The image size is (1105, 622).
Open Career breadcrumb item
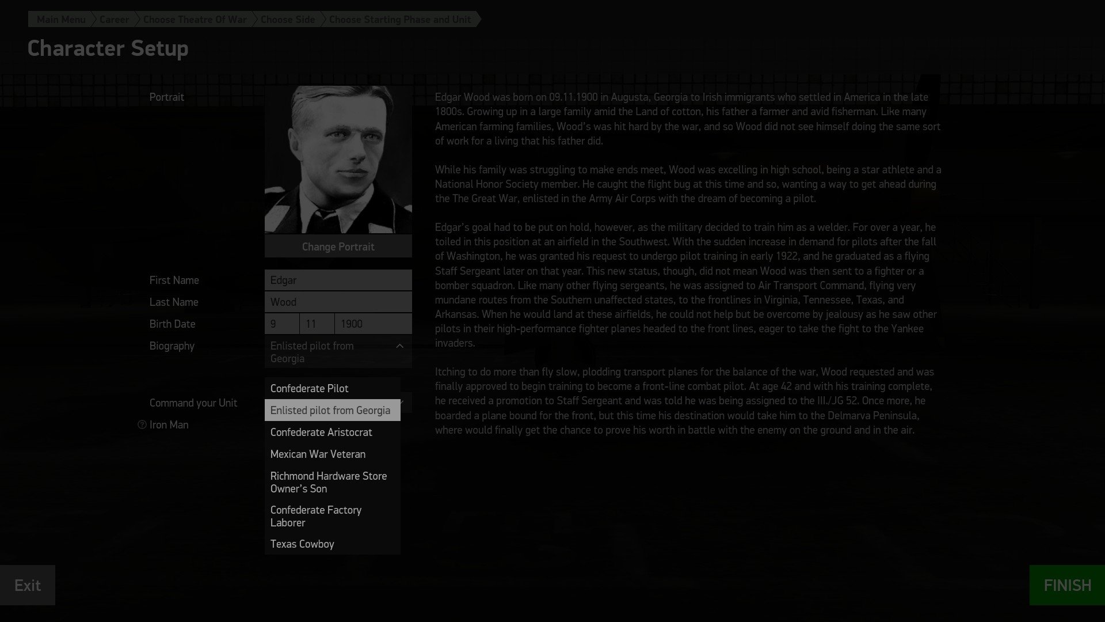point(114,20)
